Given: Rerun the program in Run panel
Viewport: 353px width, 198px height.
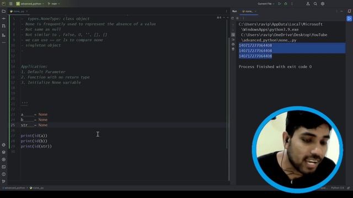Looking at the screenshot, I should 233,18.
